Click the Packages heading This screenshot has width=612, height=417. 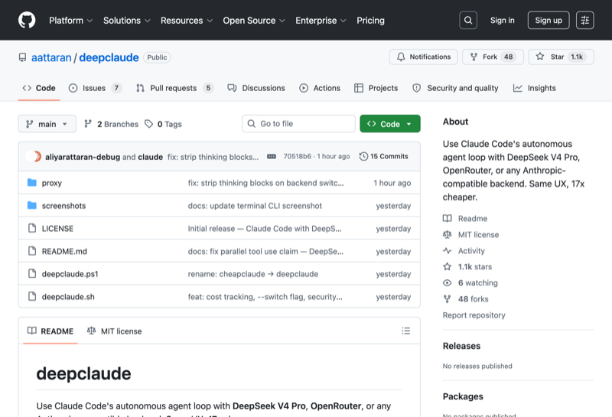click(x=463, y=396)
